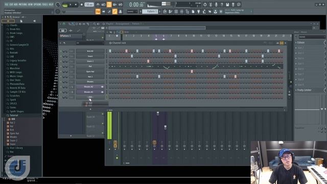
Task: Open the channel rack view icon
Action: (176, 11)
